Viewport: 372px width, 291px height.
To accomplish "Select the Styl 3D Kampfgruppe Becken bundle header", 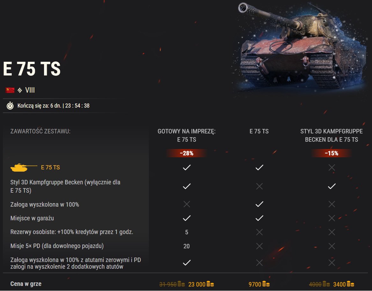I will [332, 135].
